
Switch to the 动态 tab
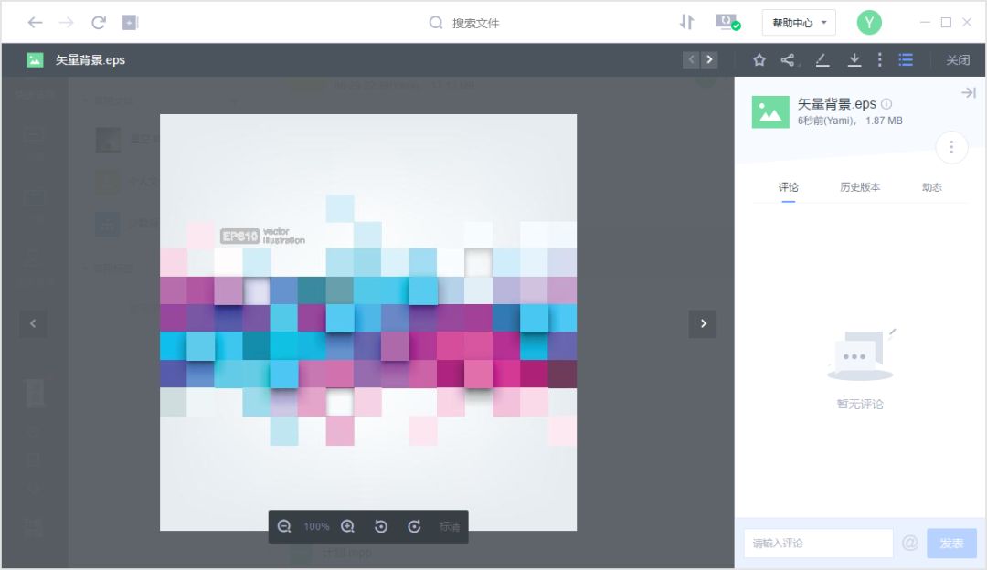click(931, 187)
